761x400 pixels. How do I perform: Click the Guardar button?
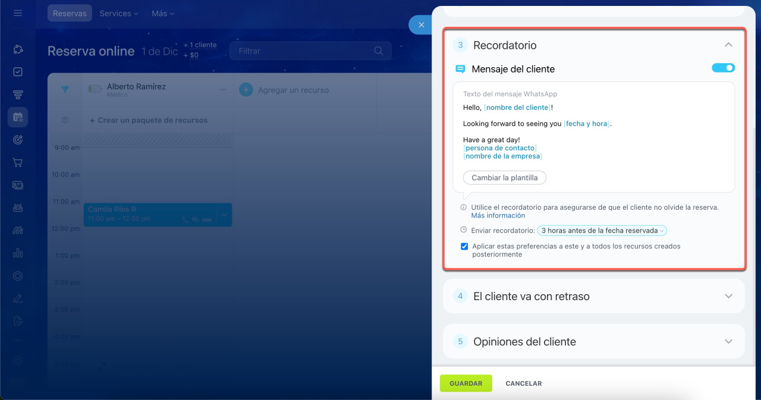pos(466,383)
